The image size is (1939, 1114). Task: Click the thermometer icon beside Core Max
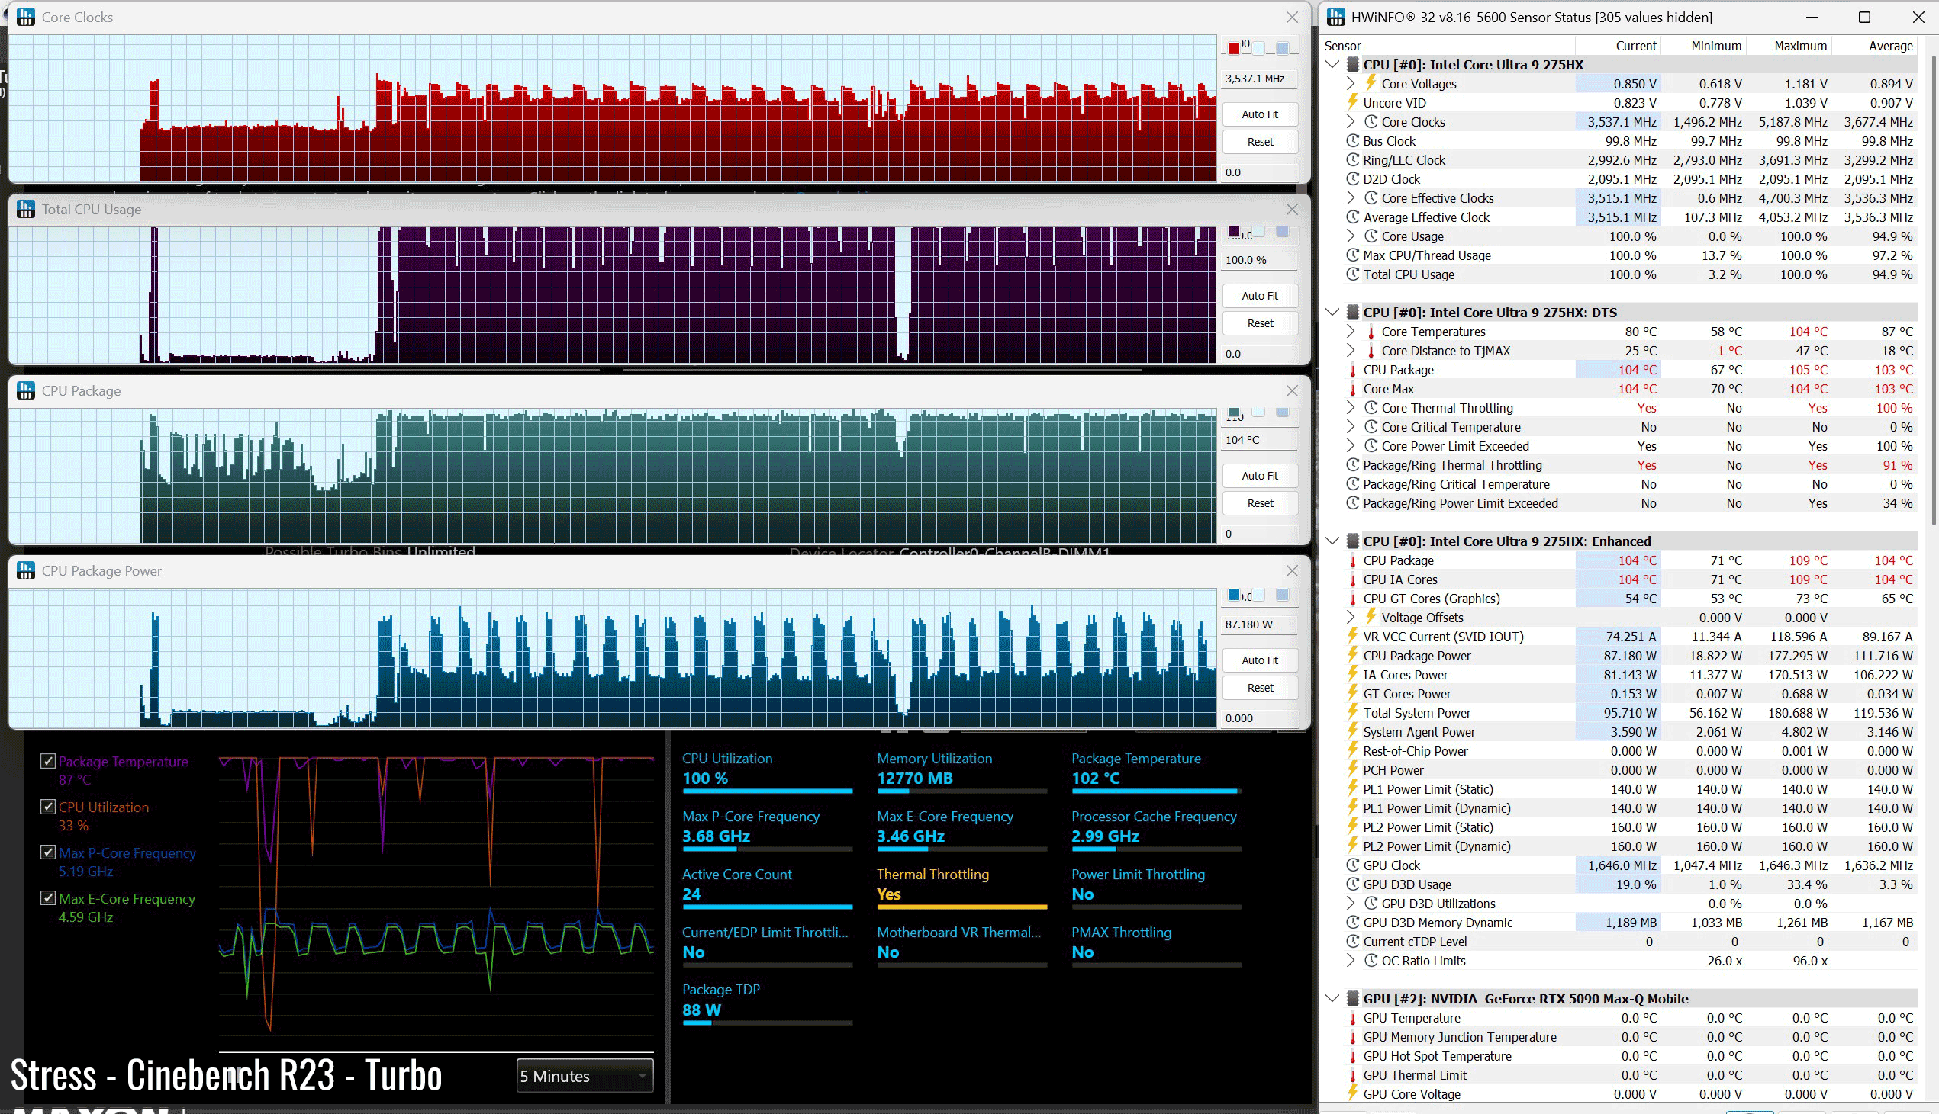(1353, 389)
